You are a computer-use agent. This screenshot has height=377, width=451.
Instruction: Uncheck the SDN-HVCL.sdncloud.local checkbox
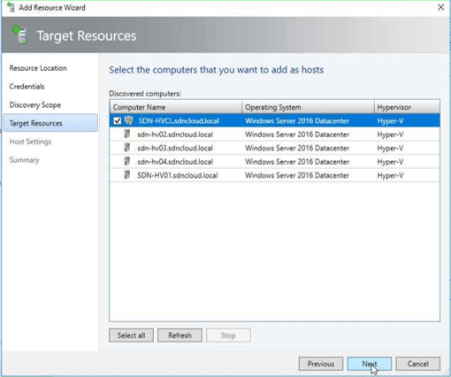point(118,121)
